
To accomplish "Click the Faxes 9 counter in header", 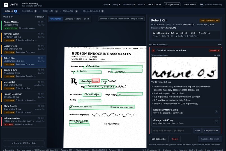I will click(142, 4).
